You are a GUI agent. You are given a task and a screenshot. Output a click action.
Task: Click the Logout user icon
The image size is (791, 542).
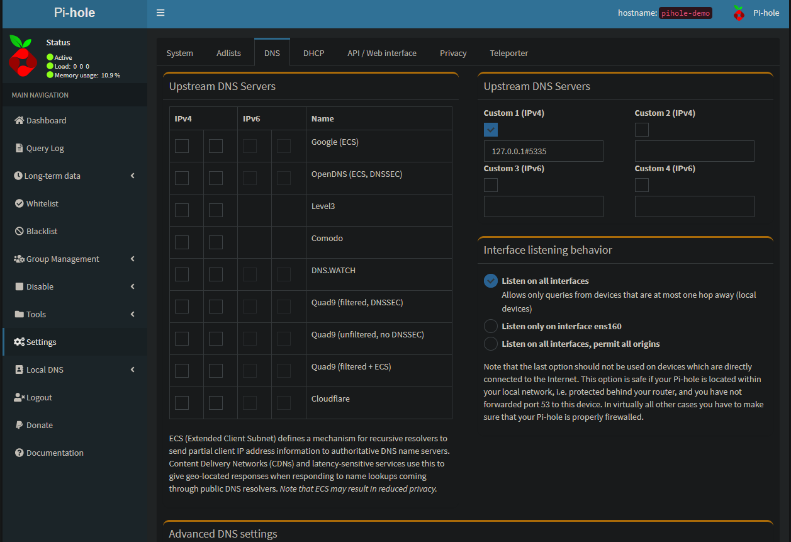click(19, 397)
